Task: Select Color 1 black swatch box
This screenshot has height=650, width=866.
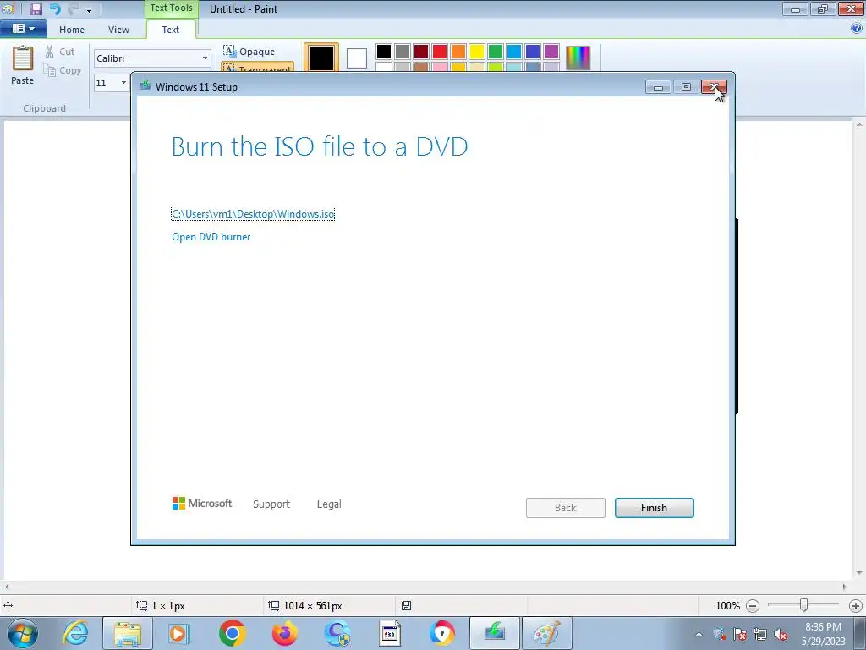Action: coord(321,58)
